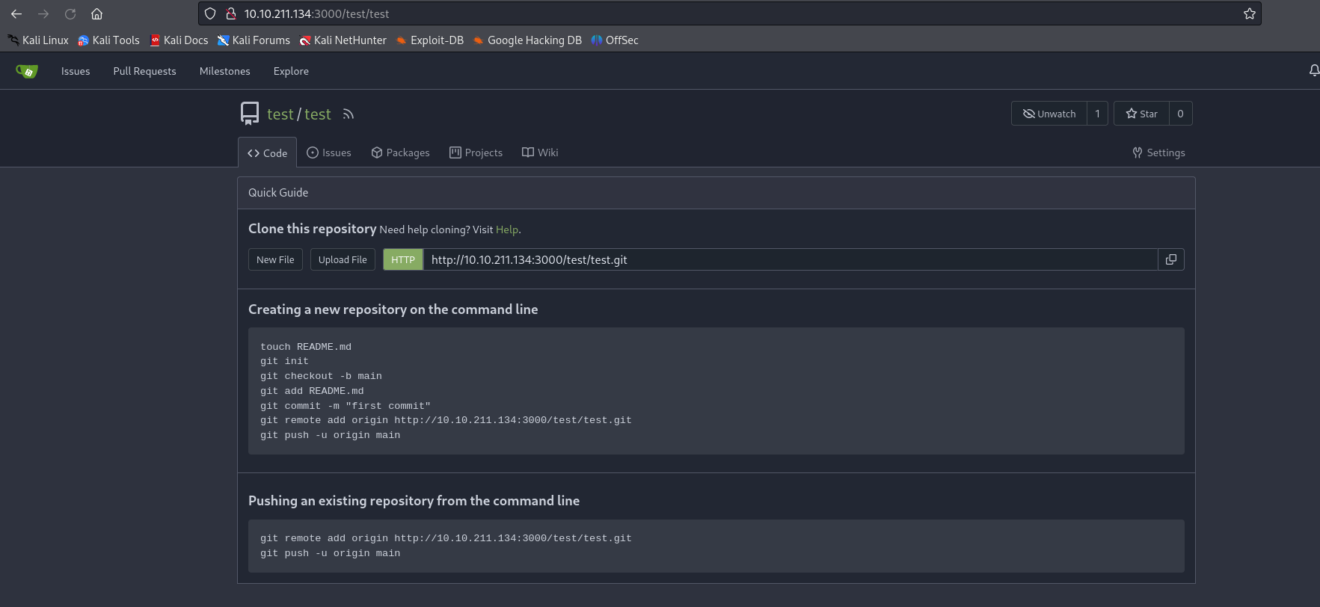The image size is (1320, 607).
Task: Open the notifications bell icon
Action: [x=1313, y=71]
